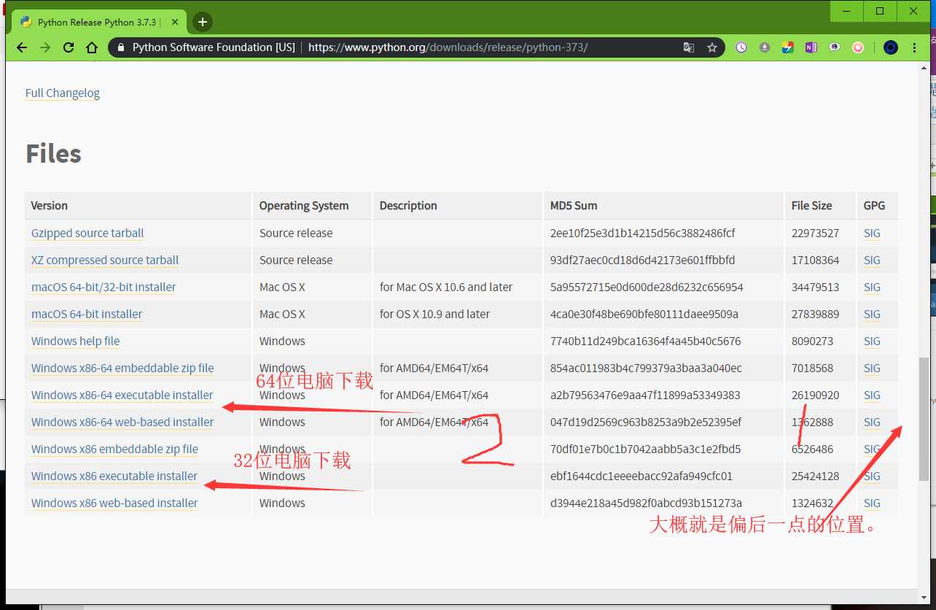Screen dimensions: 936x610
Task: Click MD5 sum ebf1644cdc1eeeebacc92afa949cfc01
Action: [x=641, y=476]
